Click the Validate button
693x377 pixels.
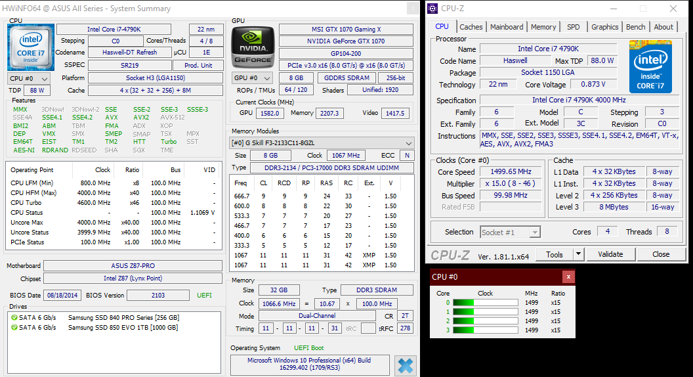(x=610, y=254)
